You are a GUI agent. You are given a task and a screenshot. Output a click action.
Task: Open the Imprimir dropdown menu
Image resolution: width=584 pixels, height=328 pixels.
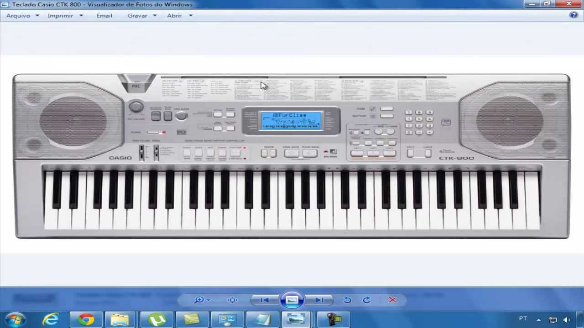click(65, 15)
